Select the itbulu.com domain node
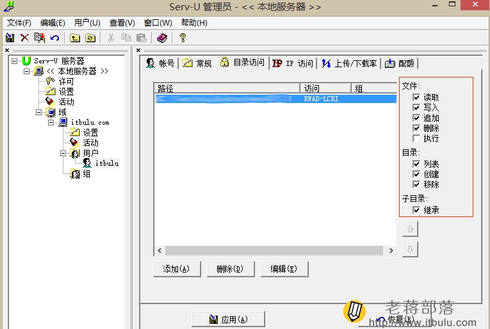This screenshot has height=329, width=490. 90,122
